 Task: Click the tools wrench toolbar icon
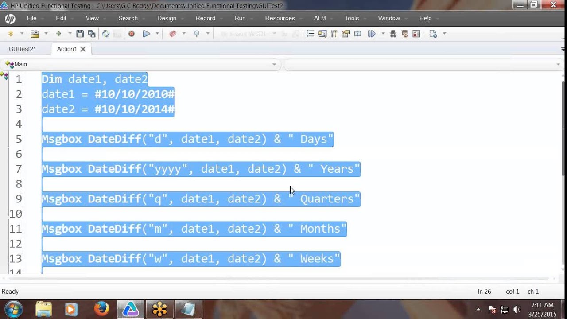(x=334, y=34)
